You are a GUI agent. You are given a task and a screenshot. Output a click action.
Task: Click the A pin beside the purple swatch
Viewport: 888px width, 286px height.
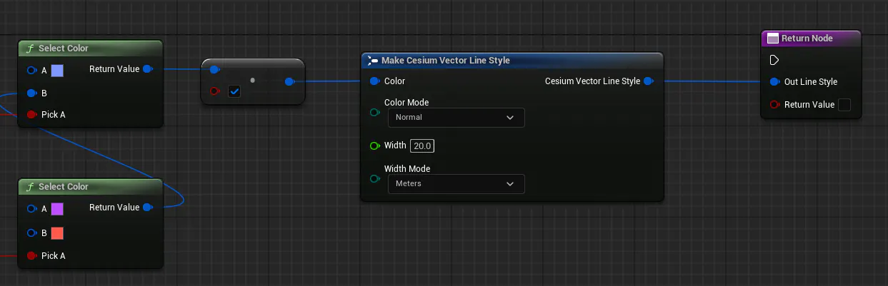coord(32,208)
